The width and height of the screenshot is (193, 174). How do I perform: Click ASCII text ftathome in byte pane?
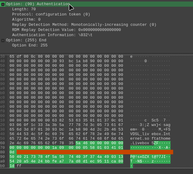click(x=161, y=138)
